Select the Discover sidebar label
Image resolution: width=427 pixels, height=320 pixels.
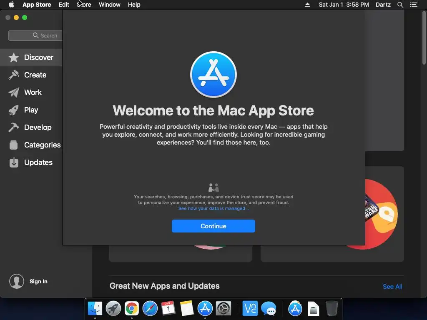[39, 57]
